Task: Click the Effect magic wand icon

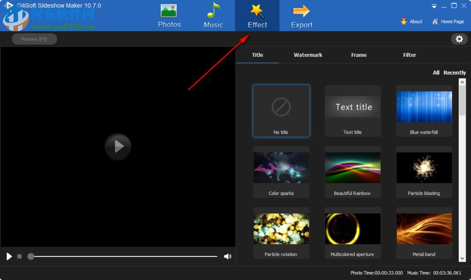Action: [257, 10]
